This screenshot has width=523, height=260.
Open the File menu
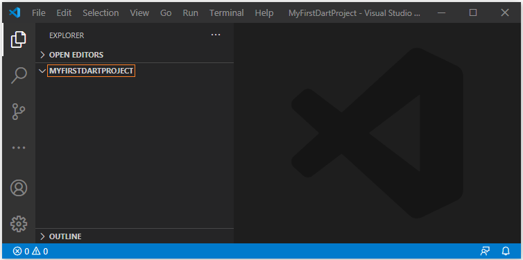click(39, 13)
